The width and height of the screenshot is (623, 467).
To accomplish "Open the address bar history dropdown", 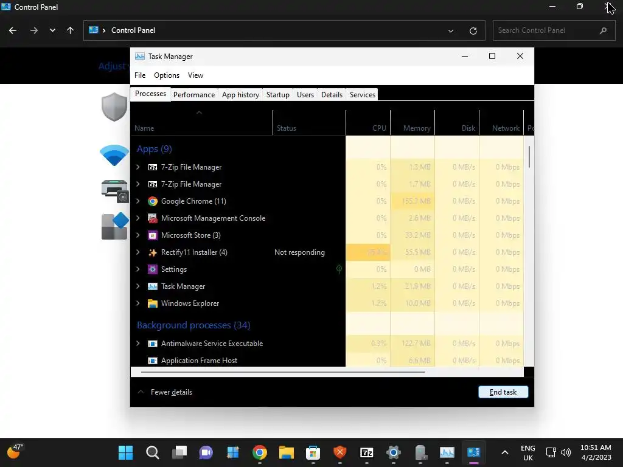I will click(x=451, y=30).
